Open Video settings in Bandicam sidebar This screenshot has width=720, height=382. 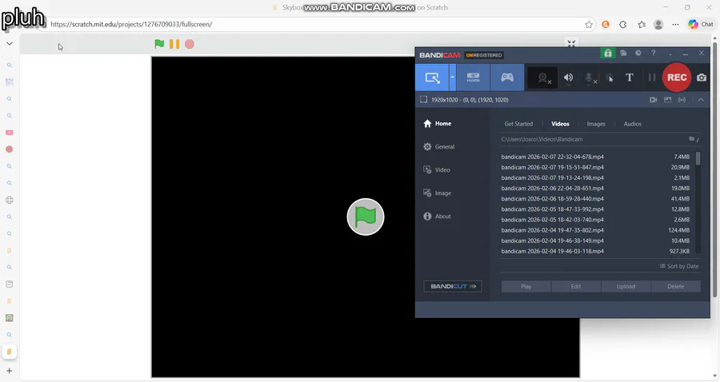[437, 169]
